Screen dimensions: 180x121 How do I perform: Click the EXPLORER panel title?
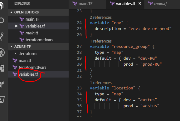click(22, 3)
